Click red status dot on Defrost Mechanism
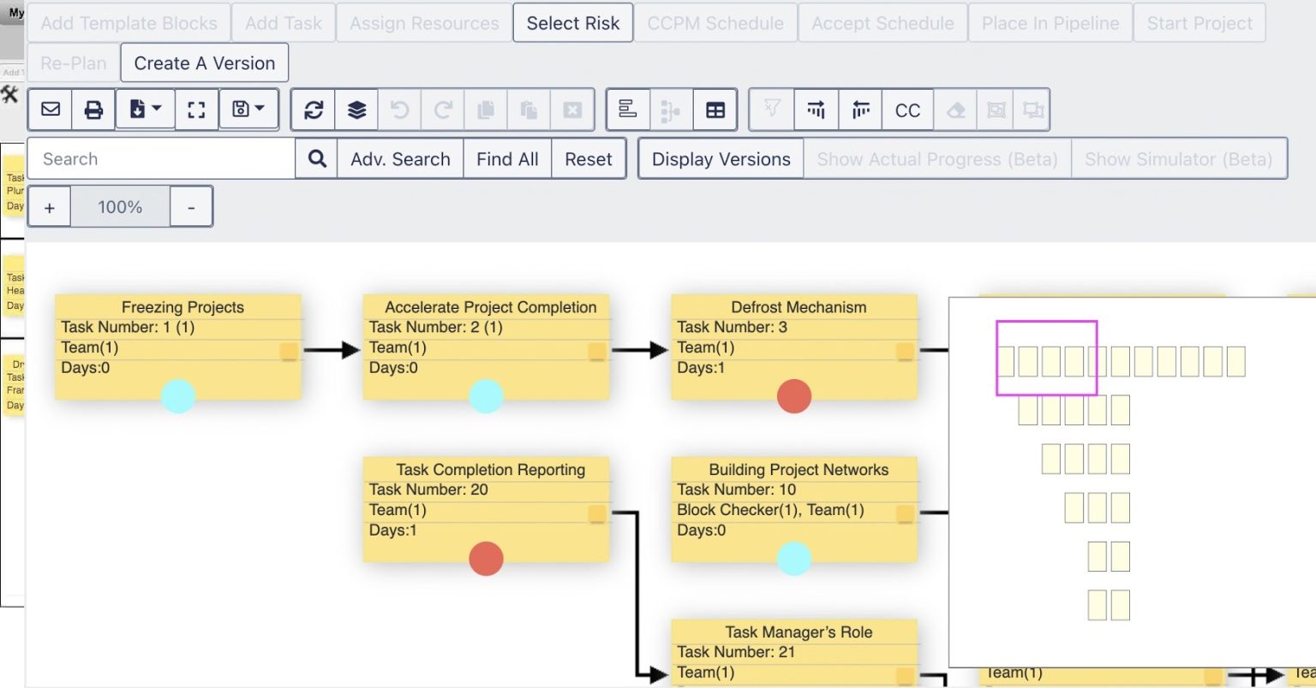 point(794,396)
